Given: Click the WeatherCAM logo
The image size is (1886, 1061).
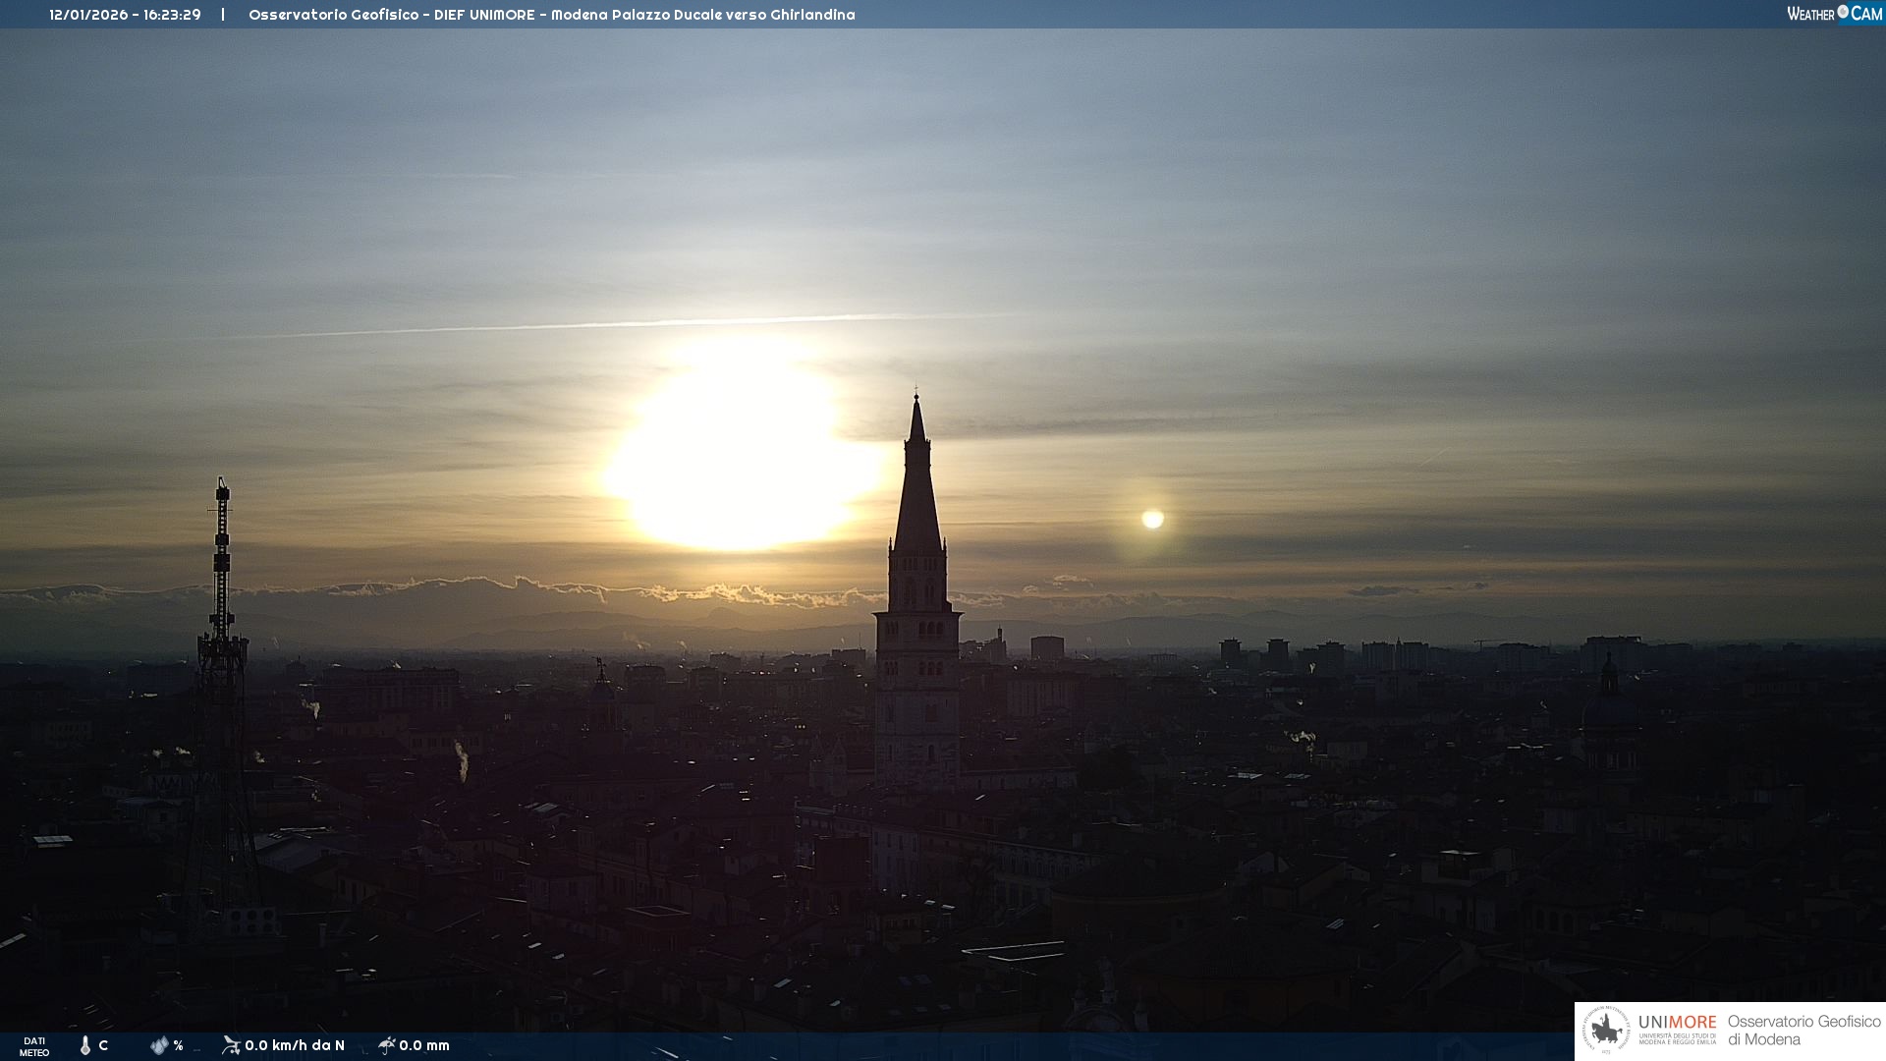Looking at the screenshot, I should 1834,14.
